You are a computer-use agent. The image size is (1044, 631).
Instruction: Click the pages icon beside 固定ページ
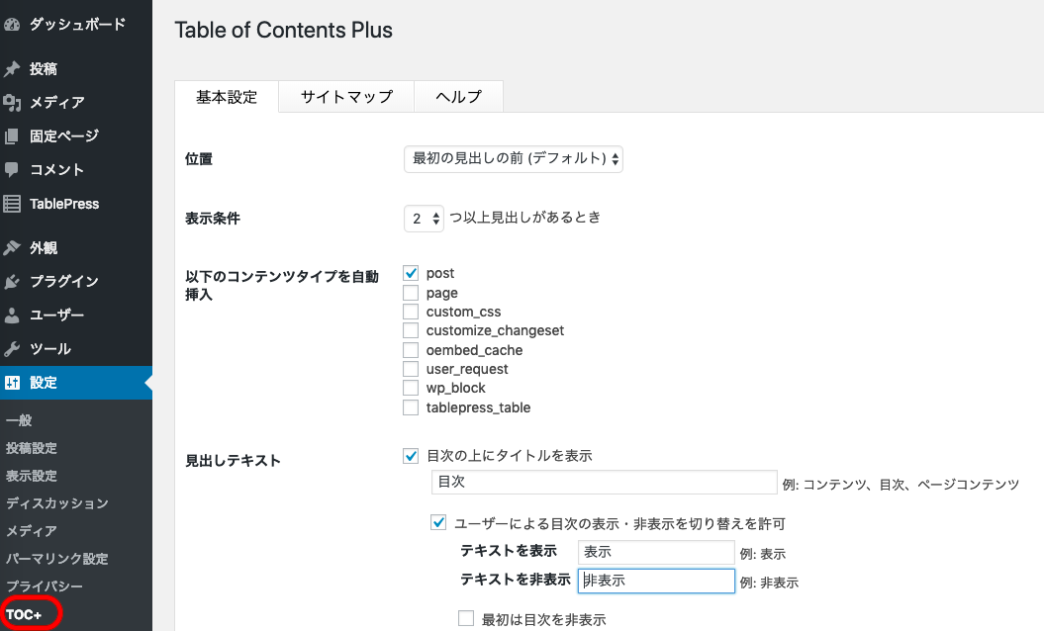click(x=12, y=136)
